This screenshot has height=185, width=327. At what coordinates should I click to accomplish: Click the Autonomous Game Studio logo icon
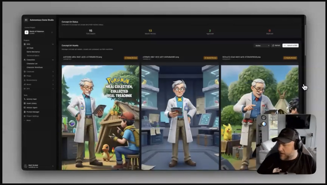pyautogui.click(x=26, y=20)
